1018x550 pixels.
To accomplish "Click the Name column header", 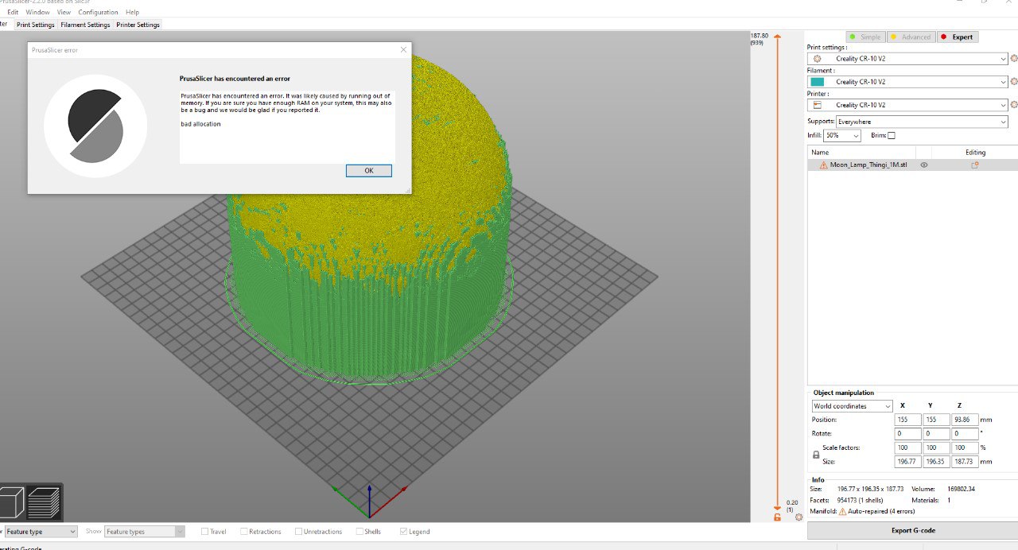I will 861,152.
